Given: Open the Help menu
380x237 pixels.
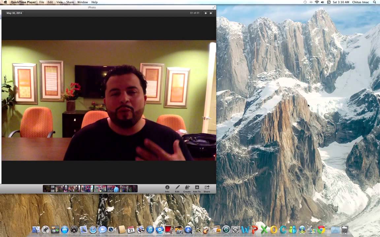Looking at the screenshot, I should pyautogui.click(x=95, y=2).
